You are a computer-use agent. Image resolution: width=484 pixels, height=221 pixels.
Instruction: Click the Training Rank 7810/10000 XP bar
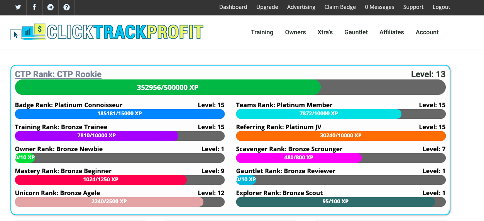pyautogui.click(x=120, y=136)
